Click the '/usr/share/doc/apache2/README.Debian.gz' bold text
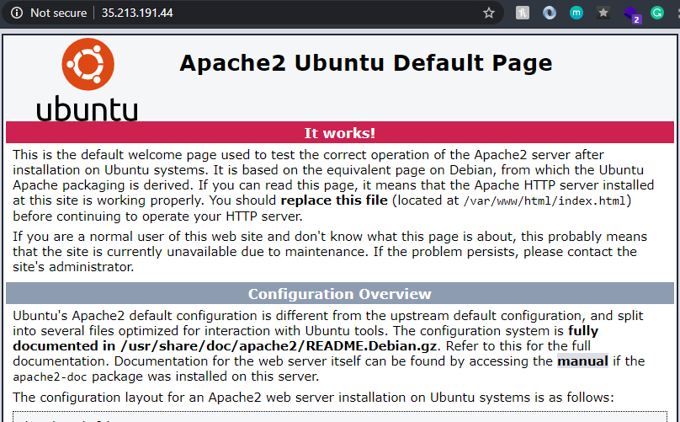Screen dimensions: 680x422 [279, 346]
